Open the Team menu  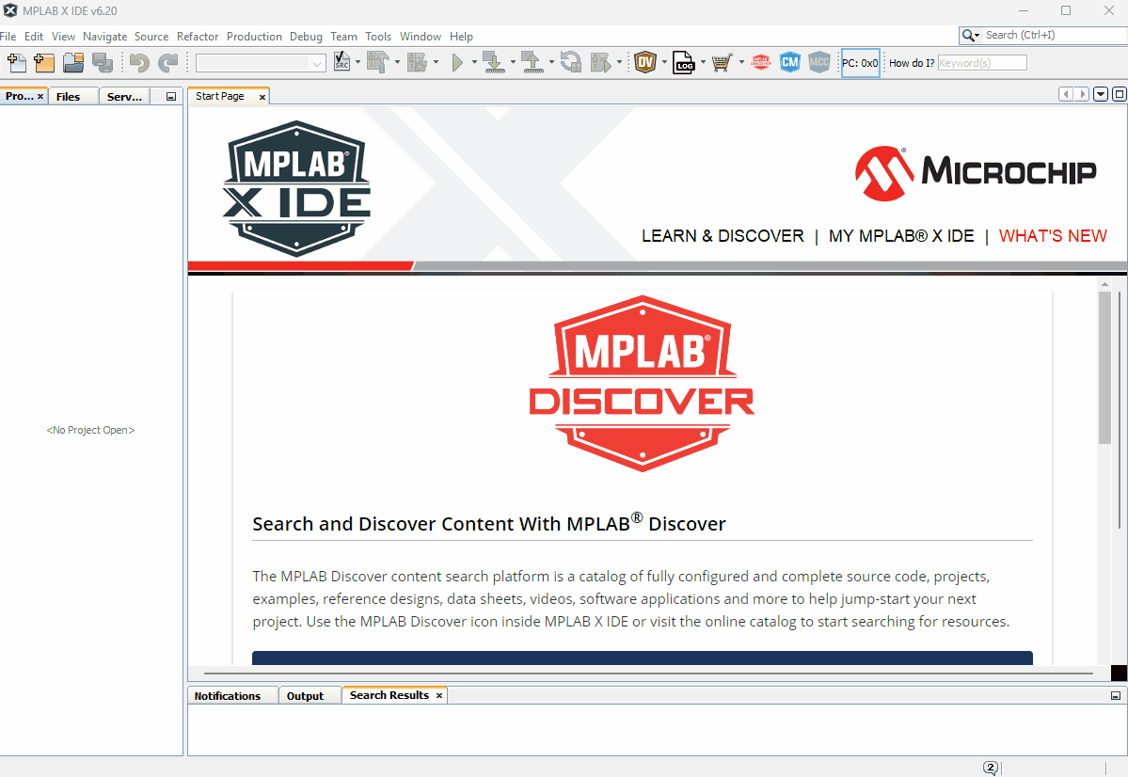click(x=344, y=36)
